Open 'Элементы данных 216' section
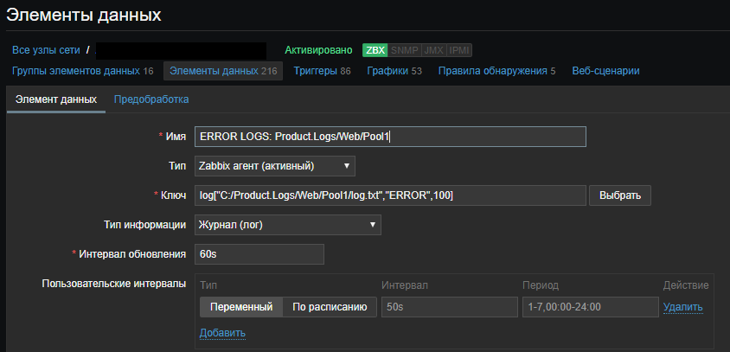 (x=223, y=71)
